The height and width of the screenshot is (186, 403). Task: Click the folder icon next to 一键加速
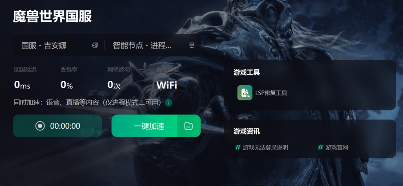pos(189,126)
